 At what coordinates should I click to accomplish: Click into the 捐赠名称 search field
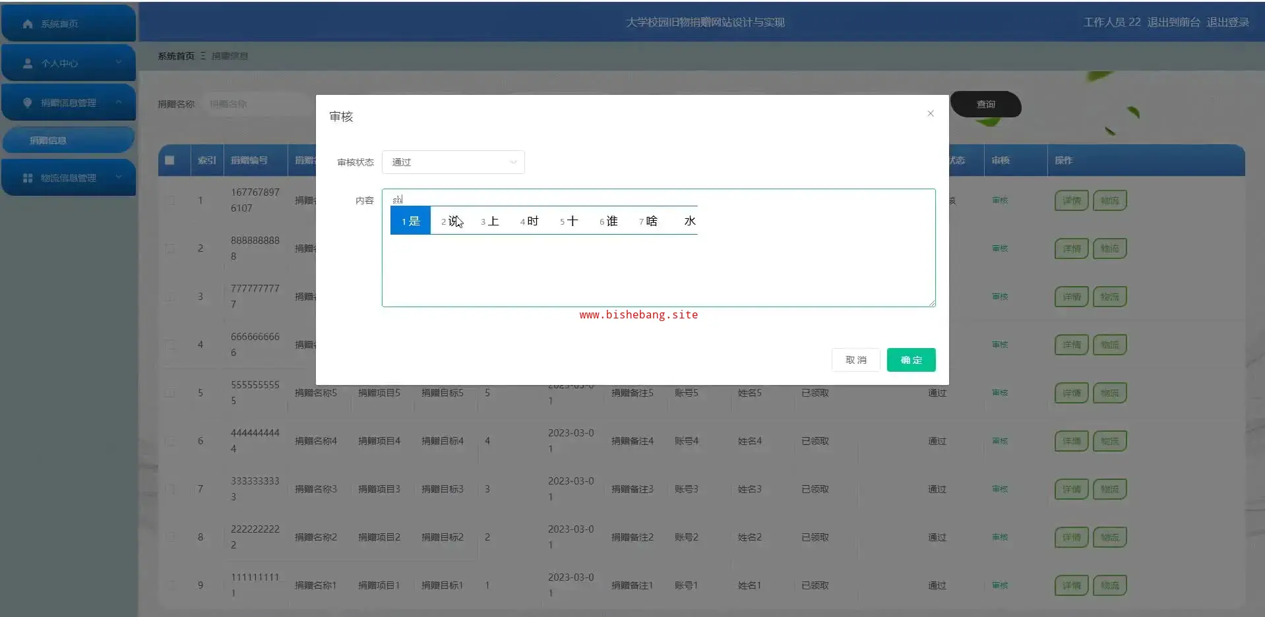click(x=257, y=104)
